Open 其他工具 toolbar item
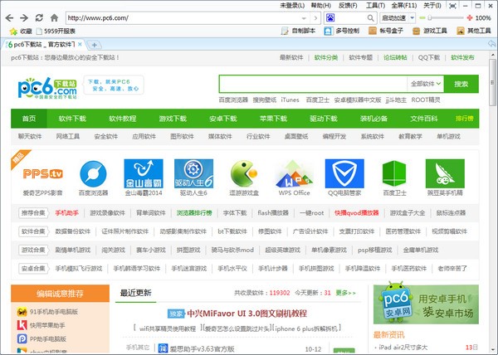 474,31
